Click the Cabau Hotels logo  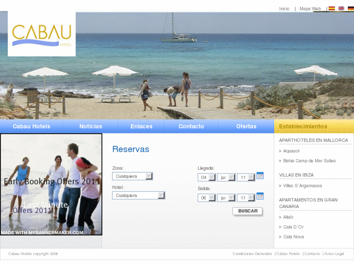coord(42,34)
